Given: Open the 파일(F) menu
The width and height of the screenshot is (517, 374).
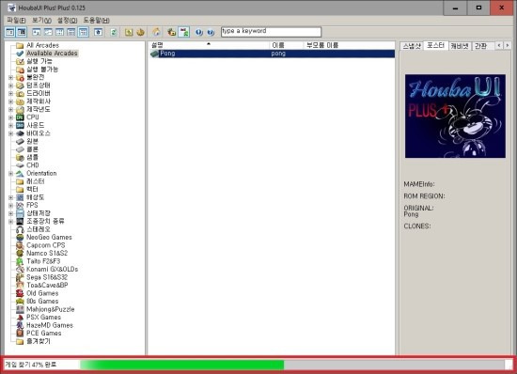Looking at the screenshot, I should [16, 21].
